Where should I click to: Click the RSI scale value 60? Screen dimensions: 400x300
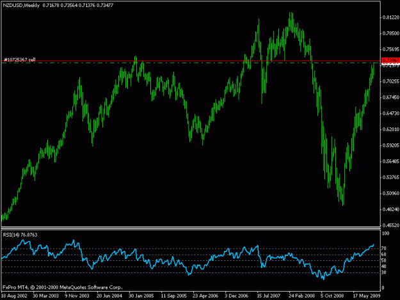tap(383, 255)
